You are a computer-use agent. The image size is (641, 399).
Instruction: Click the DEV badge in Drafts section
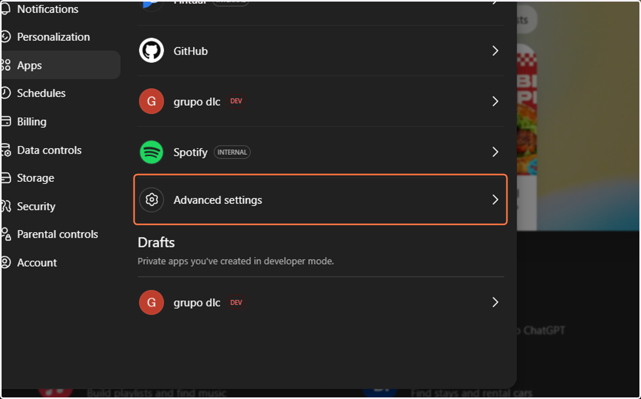(236, 302)
